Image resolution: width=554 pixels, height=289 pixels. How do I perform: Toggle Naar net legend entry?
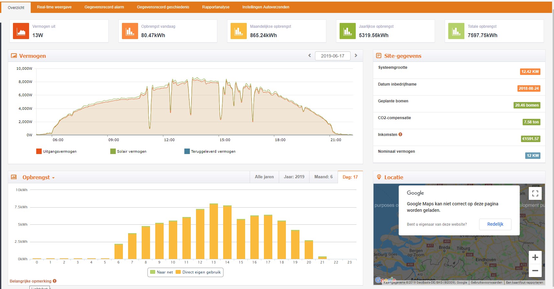[161, 272]
